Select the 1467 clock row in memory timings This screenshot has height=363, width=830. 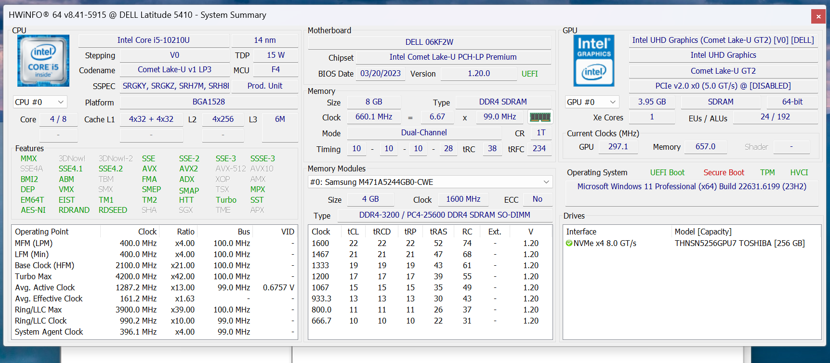click(430, 255)
